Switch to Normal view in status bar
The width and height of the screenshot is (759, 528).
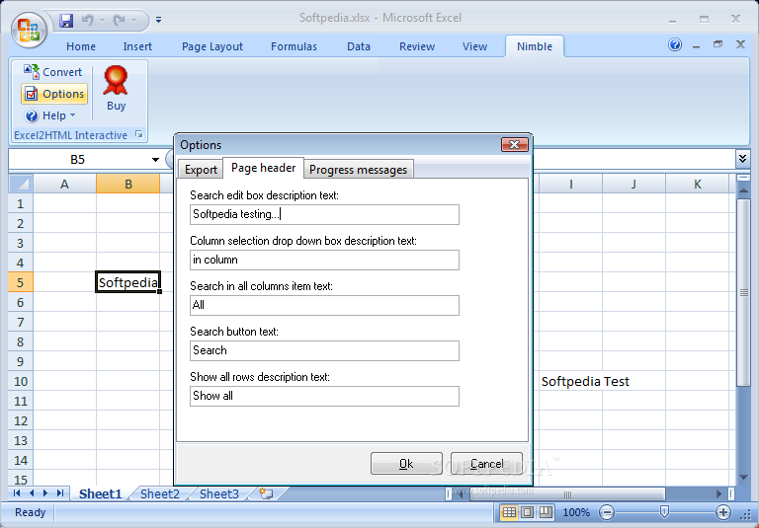tap(509, 512)
